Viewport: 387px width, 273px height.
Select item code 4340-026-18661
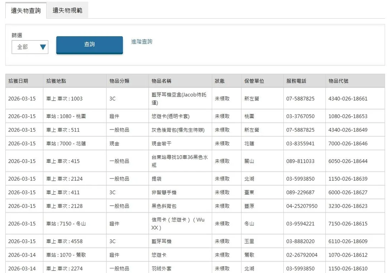348,98
